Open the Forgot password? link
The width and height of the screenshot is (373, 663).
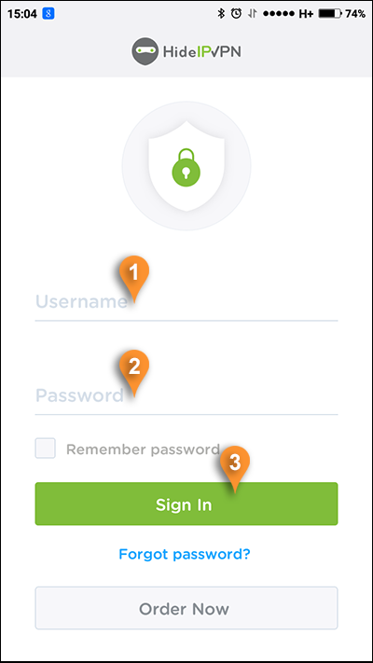(x=185, y=554)
